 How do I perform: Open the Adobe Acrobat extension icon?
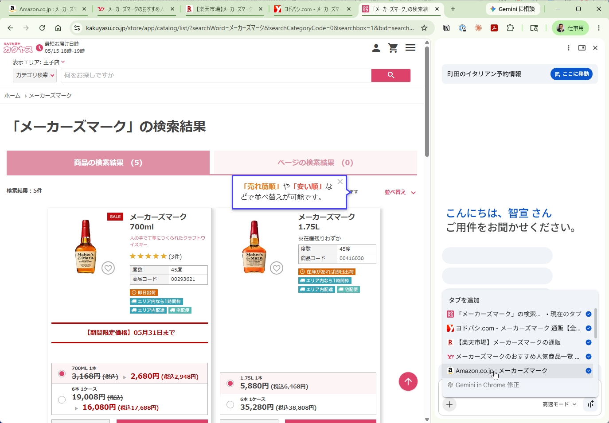tap(494, 28)
